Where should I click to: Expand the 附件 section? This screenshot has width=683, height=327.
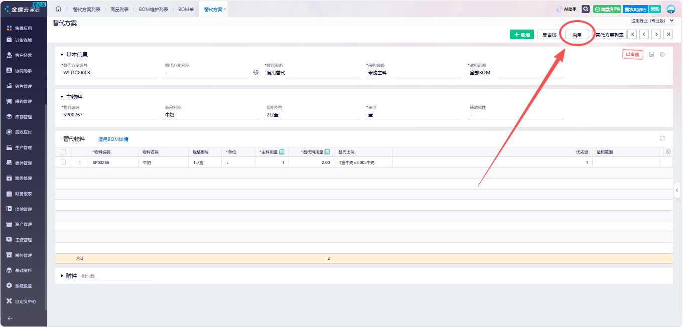62,276
